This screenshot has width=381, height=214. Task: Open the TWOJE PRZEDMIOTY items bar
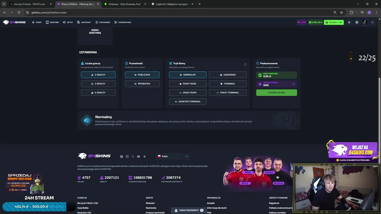(x=189, y=210)
